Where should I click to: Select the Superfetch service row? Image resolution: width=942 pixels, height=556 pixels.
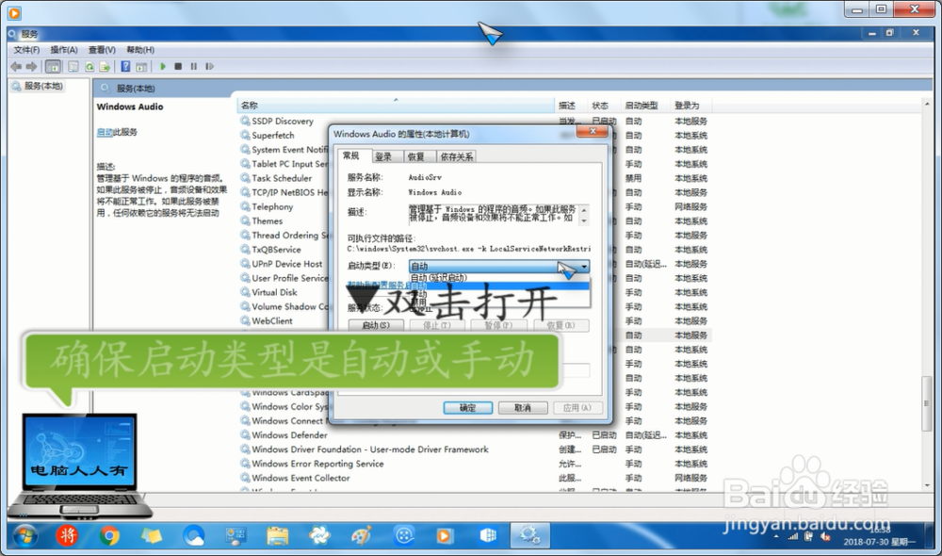pos(273,136)
